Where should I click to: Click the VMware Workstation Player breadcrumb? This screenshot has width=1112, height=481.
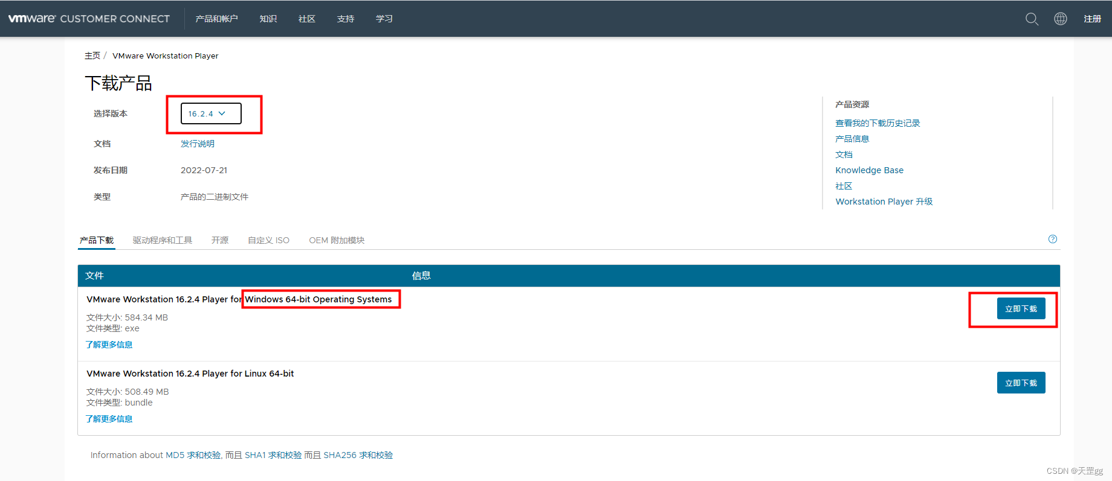click(166, 56)
